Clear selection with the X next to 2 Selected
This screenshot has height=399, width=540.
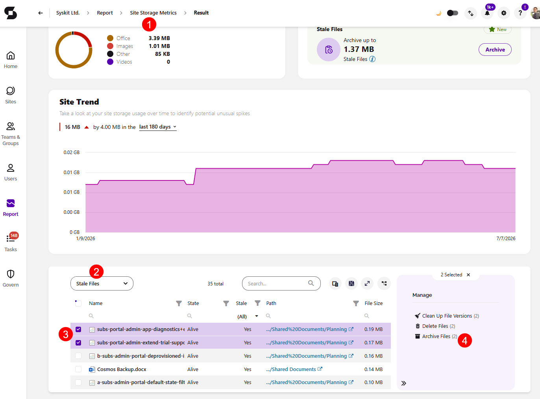(468, 275)
